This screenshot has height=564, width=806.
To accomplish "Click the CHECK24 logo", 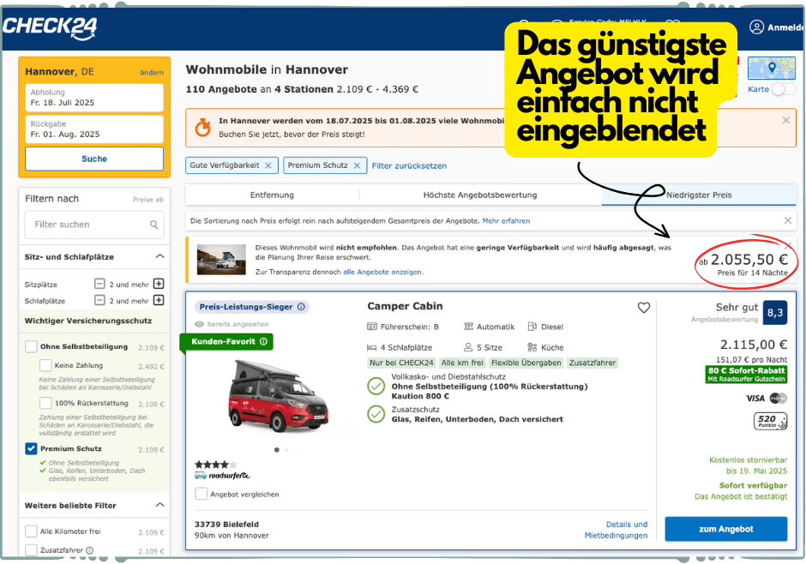I will [x=50, y=27].
